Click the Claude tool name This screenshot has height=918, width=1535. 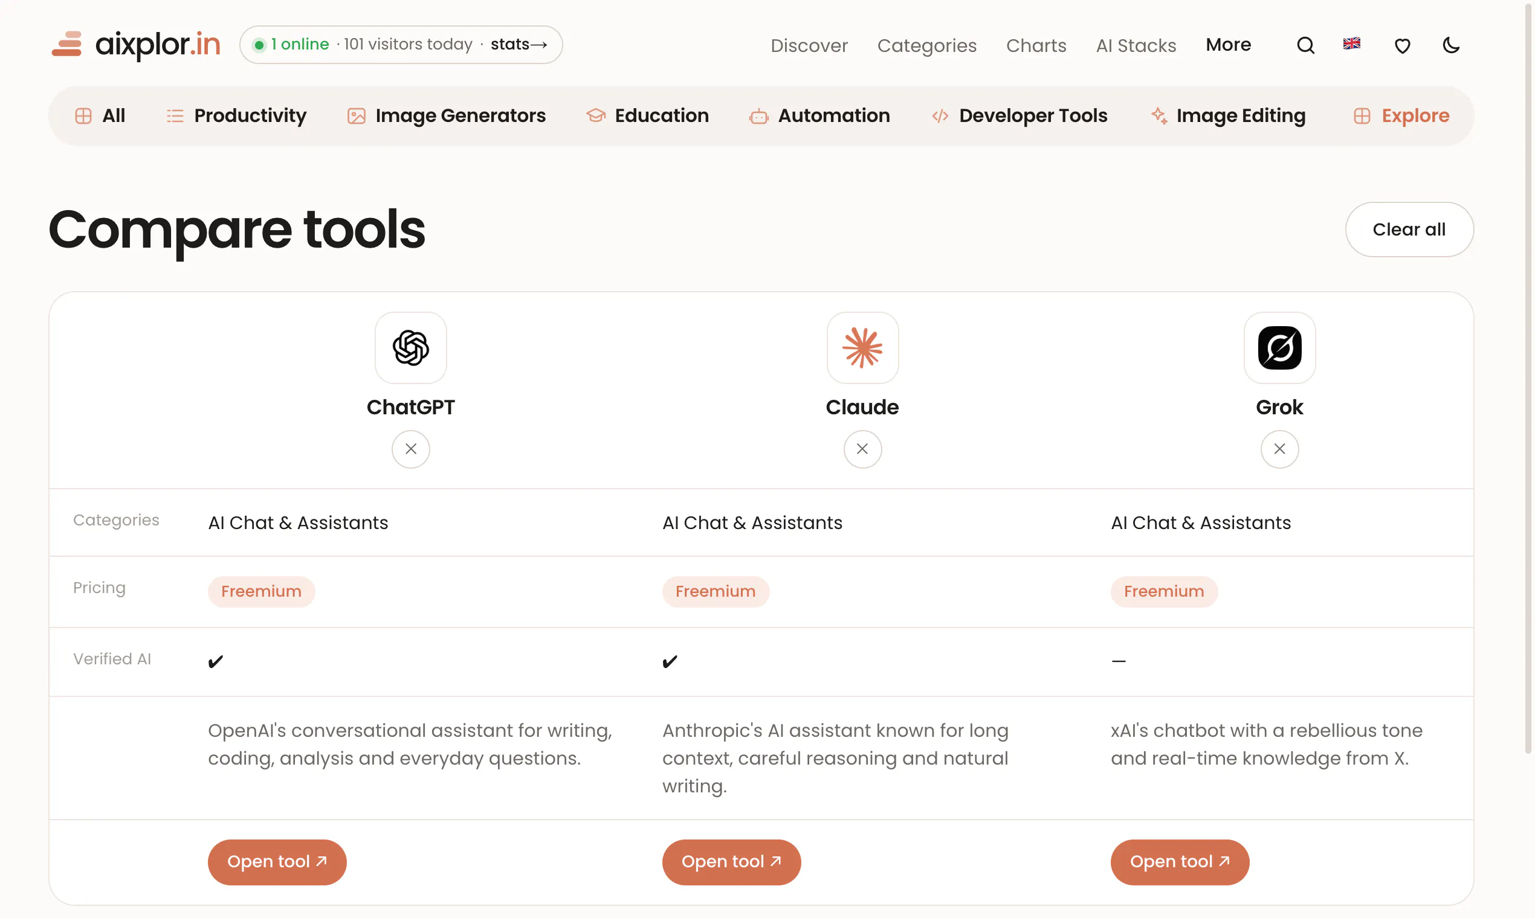pos(862,407)
